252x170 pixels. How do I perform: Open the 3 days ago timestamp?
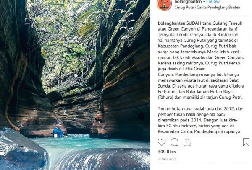[168, 160]
